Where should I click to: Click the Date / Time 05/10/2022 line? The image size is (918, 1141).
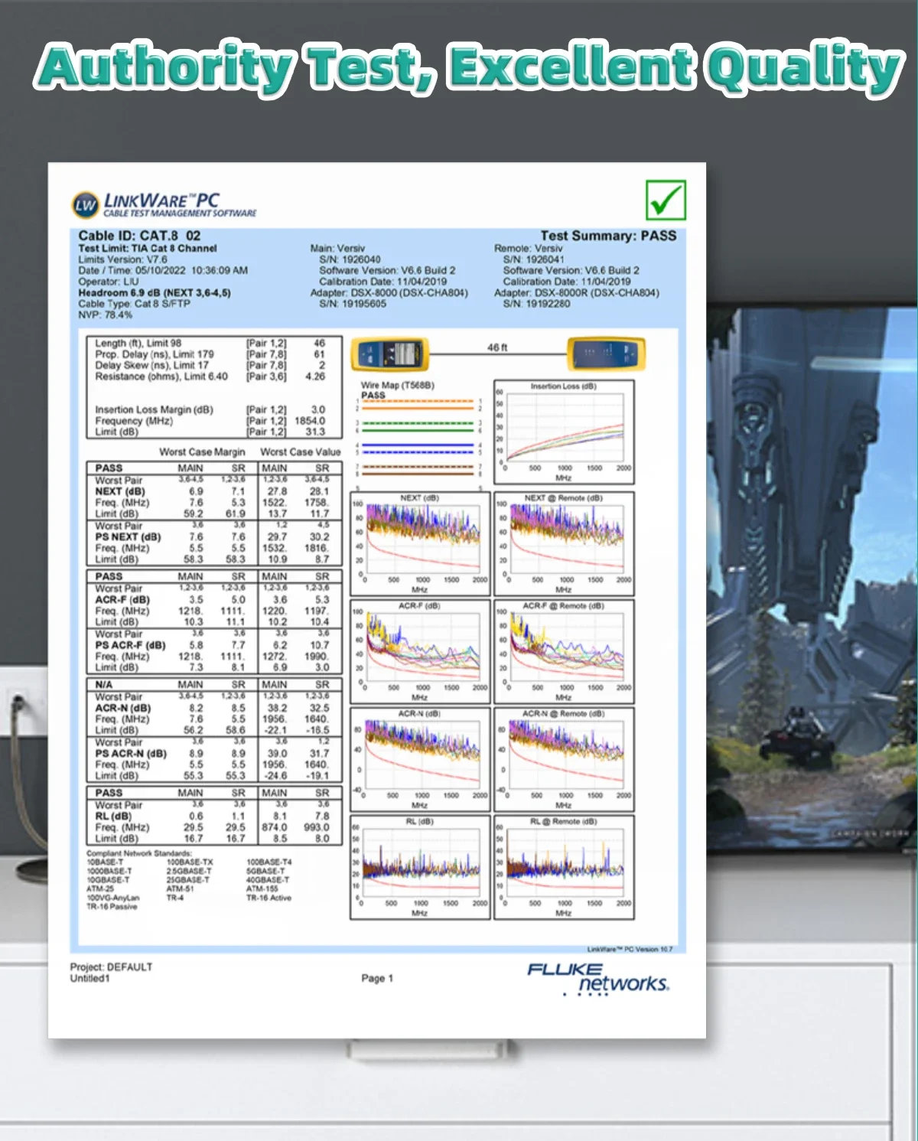coord(163,270)
